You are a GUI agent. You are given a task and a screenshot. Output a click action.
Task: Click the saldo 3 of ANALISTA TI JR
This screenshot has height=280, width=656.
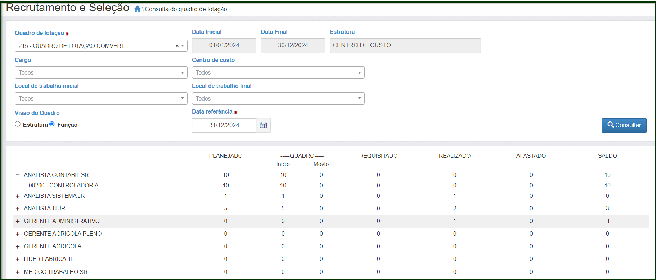coord(607,208)
